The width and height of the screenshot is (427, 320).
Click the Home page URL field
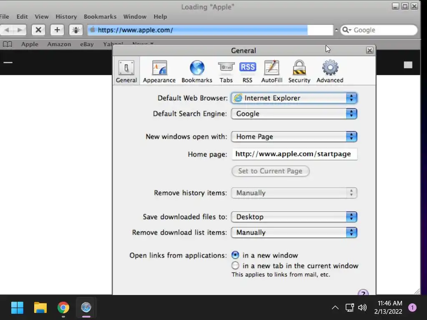[294, 154]
